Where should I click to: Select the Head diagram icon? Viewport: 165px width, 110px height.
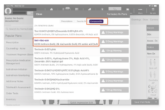point(153,89)
